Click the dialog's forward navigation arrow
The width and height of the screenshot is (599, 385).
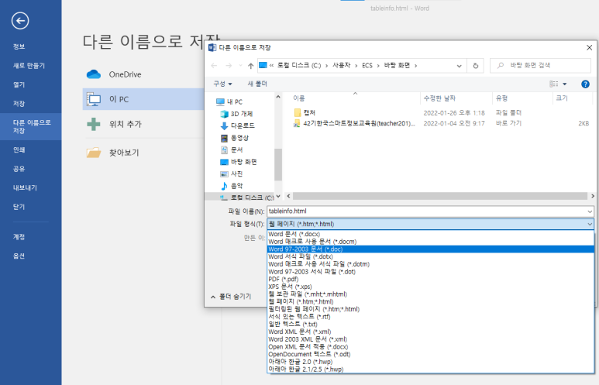[x=229, y=66]
